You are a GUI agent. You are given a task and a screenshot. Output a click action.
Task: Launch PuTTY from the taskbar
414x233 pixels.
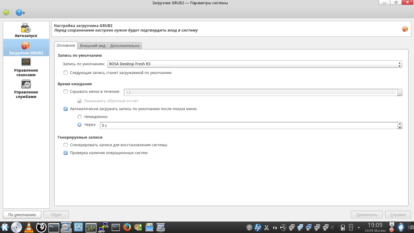[x=103, y=227]
